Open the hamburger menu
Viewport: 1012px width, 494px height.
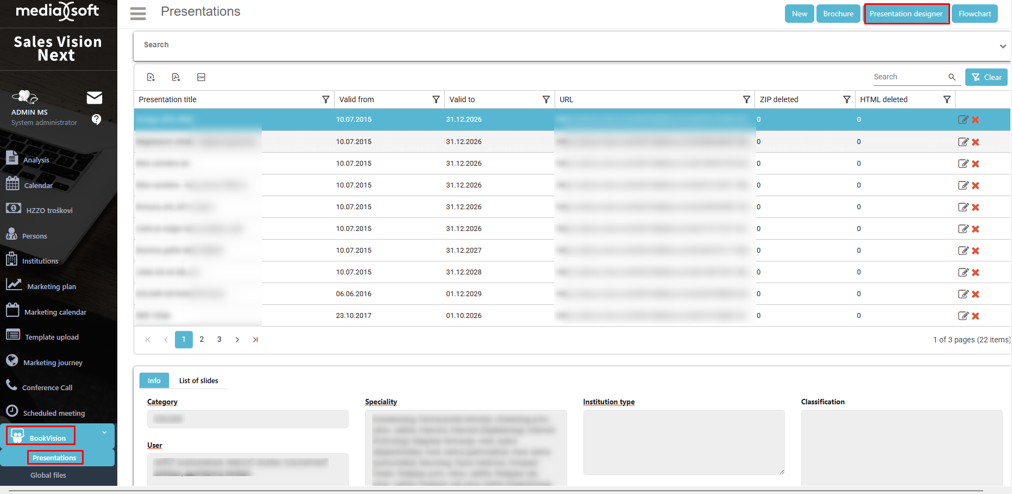point(138,14)
